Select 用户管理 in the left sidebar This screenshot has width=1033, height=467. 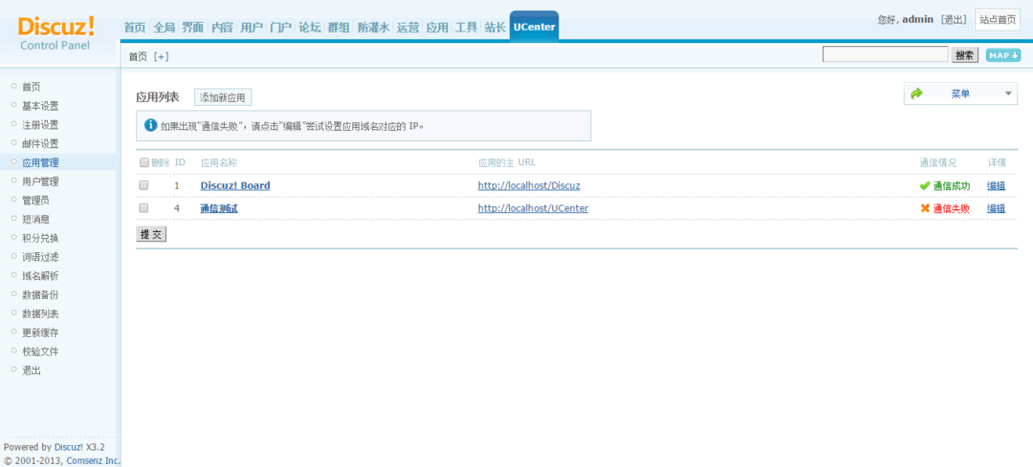[40, 181]
